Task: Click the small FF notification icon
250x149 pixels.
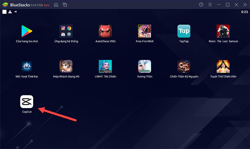Action: point(16,12)
